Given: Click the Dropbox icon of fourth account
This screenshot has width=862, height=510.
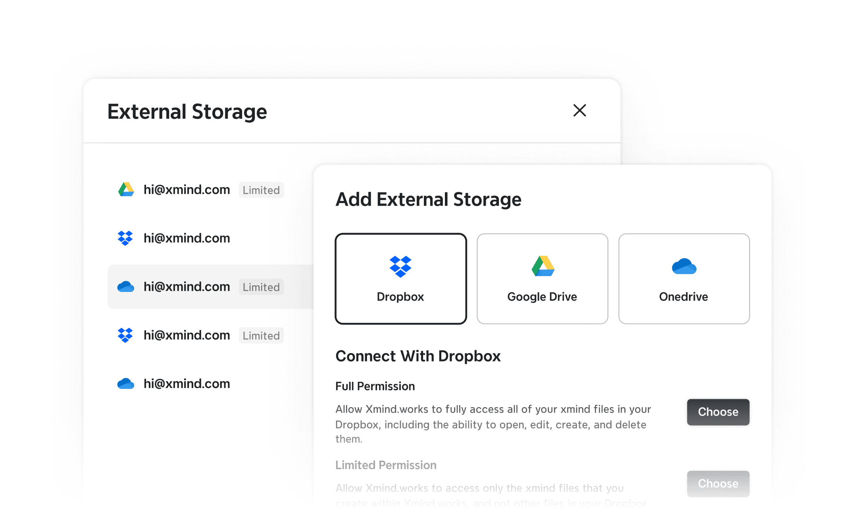Looking at the screenshot, I should pyautogui.click(x=125, y=335).
